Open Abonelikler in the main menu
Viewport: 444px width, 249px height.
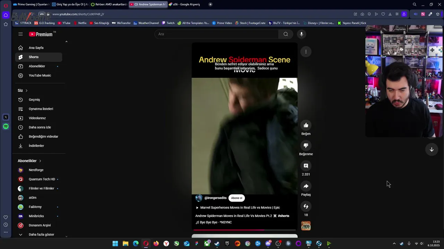[x=39, y=66]
